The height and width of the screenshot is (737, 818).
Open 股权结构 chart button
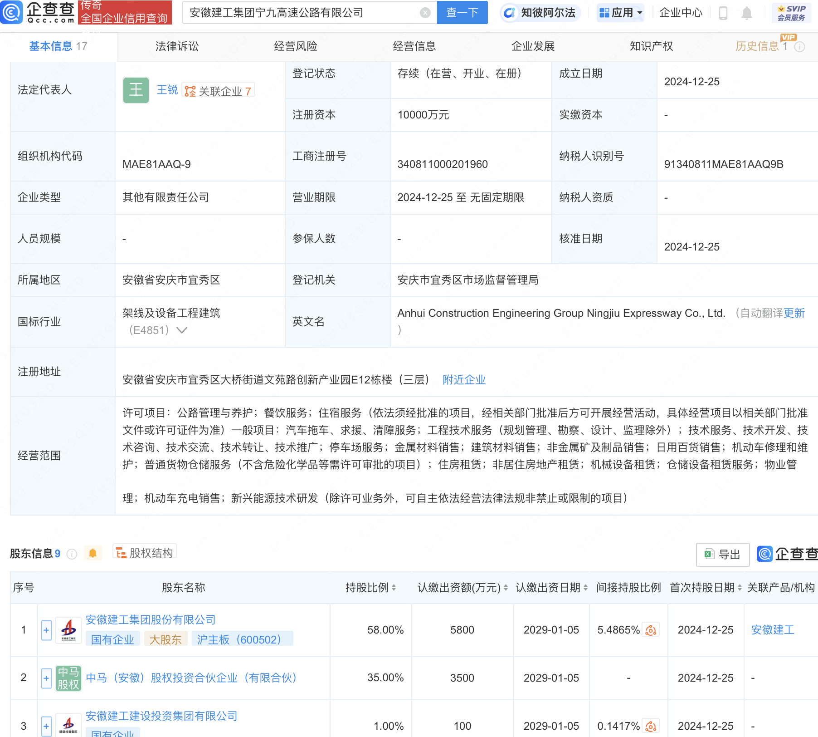(145, 552)
